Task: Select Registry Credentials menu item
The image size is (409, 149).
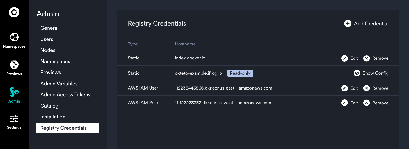Action: 68,128
